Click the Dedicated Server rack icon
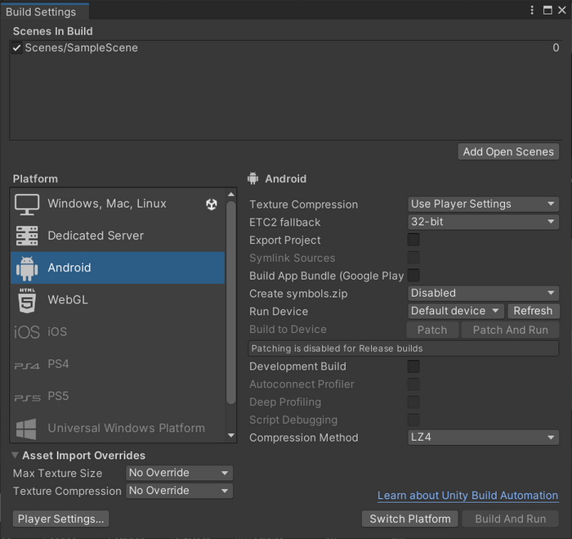 point(27,236)
